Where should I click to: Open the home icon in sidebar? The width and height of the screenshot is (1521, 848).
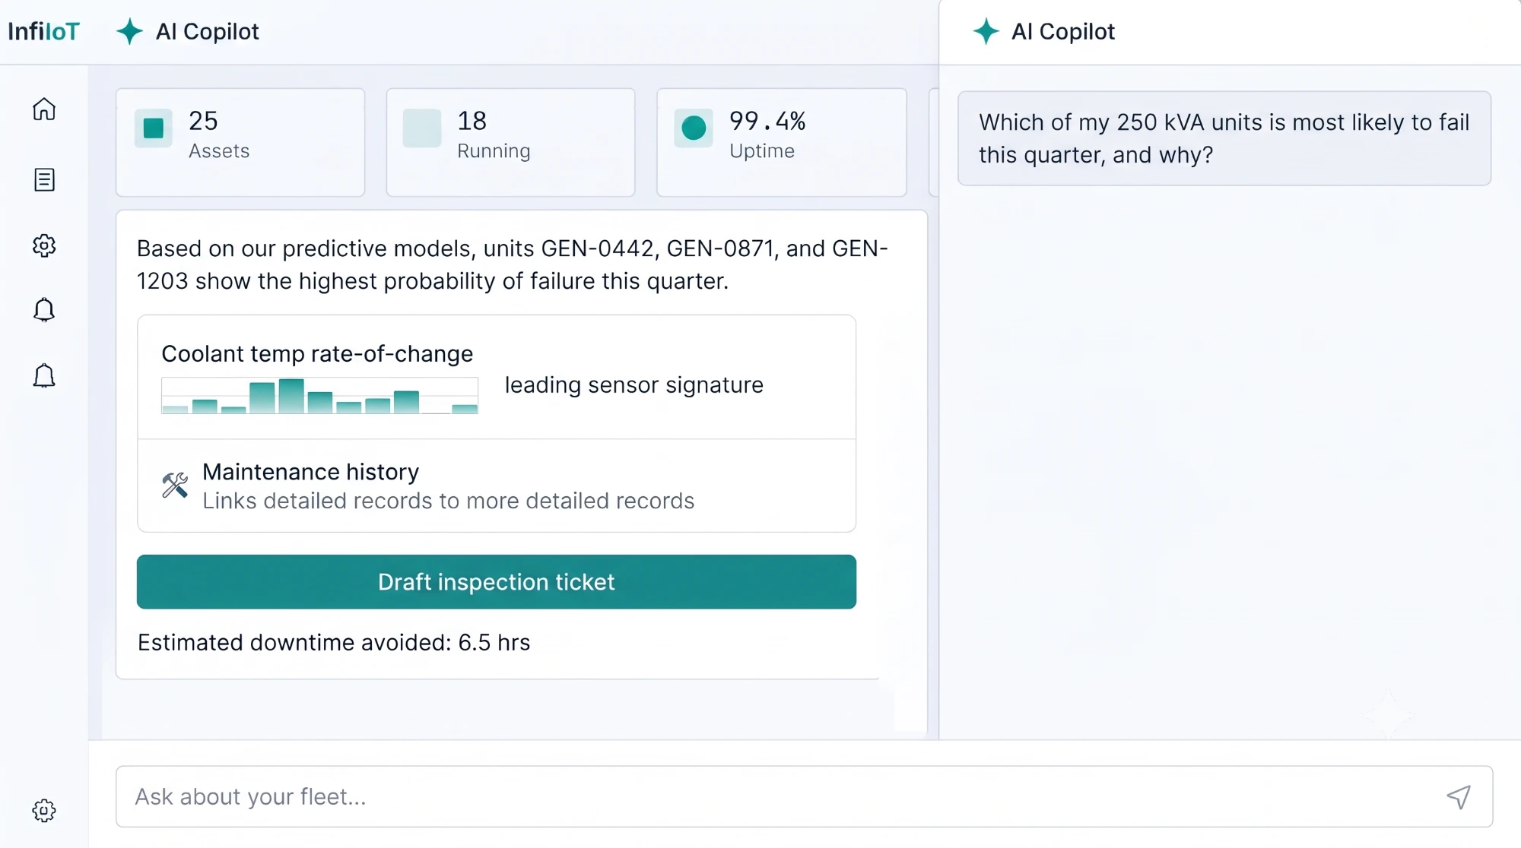pyautogui.click(x=44, y=109)
